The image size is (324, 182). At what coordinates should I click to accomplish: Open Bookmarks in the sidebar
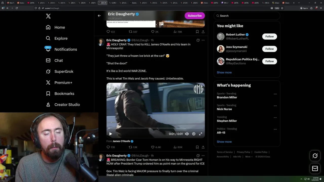tap(60, 94)
